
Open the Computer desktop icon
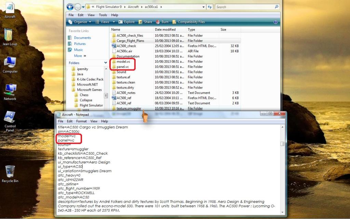tap(10, 65)
